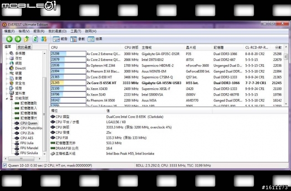
Task: Go back with the green left arrow
Action: (9, 39)
